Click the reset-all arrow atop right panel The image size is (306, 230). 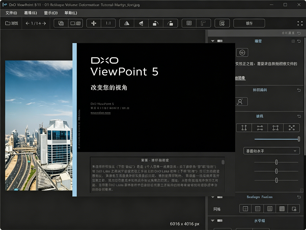pyautogui.click(x=299, y=33)
